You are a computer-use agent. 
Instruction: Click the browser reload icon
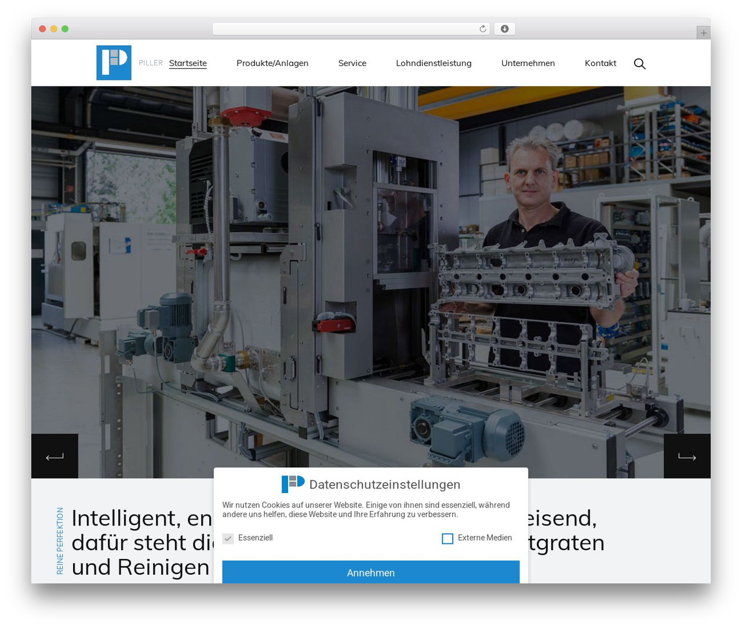pos(483,29)
